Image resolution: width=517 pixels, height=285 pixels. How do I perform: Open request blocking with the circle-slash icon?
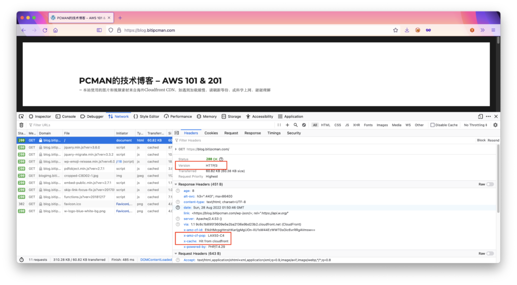pyautogui.click(x=304, y=125)
